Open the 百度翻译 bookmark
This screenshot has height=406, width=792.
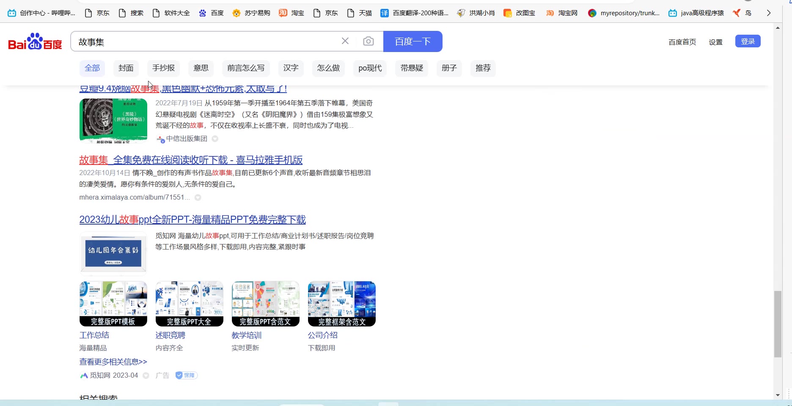tap(414, 13)
